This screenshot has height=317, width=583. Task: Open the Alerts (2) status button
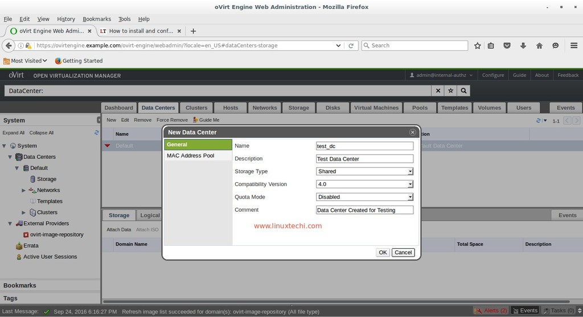[x=491, y=310]
